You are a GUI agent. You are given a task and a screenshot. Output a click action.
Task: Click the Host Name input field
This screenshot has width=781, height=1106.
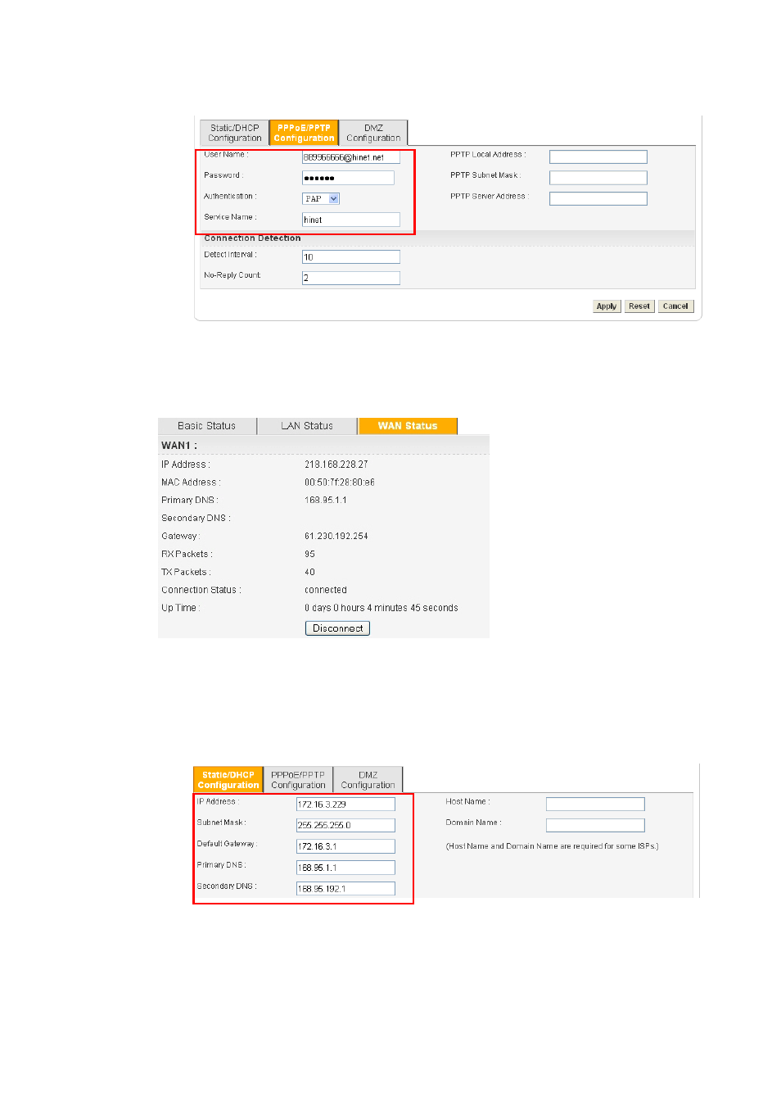point(595,805)
